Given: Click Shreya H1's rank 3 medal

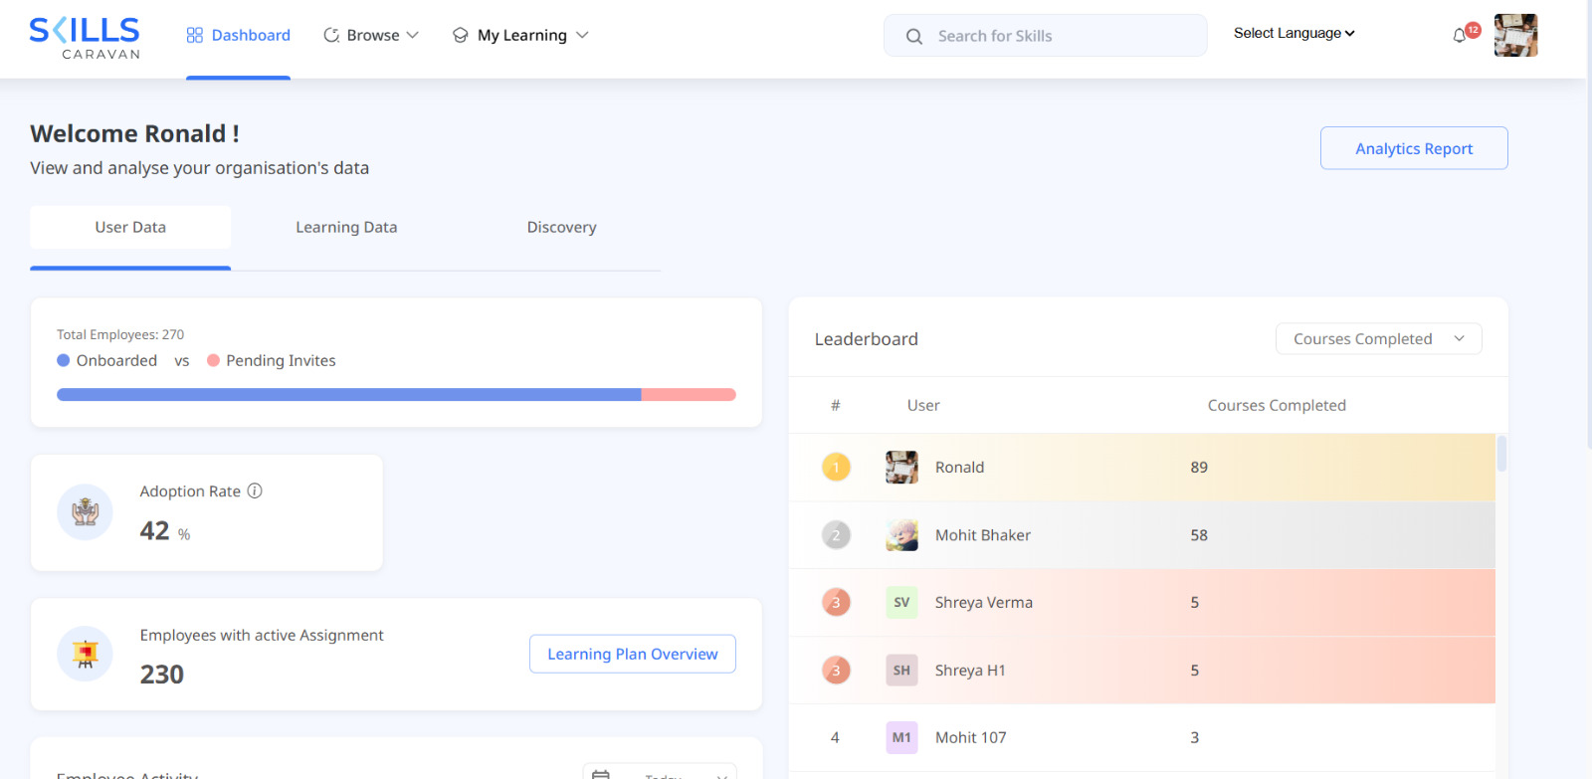Looking at the screenshot, I should (836, 671).
